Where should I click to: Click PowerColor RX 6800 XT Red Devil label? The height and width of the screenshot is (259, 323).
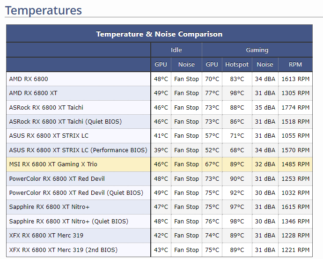point(57,178)
